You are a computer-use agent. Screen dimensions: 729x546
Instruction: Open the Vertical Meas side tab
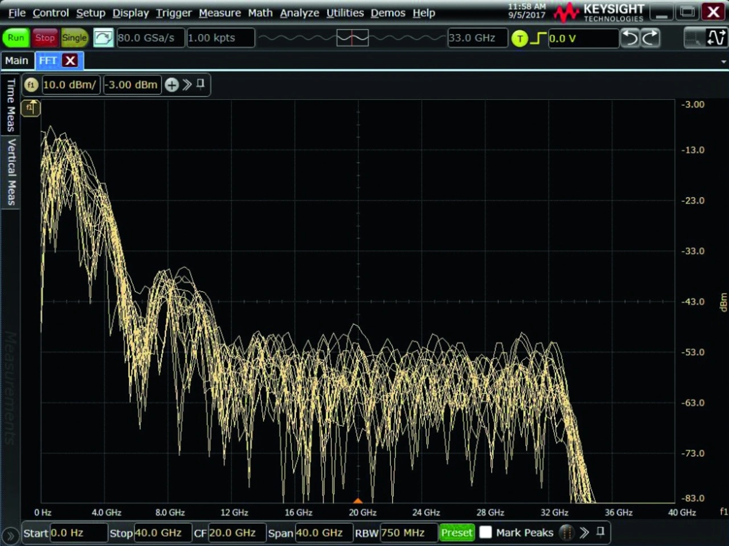(x=10, y=172)
